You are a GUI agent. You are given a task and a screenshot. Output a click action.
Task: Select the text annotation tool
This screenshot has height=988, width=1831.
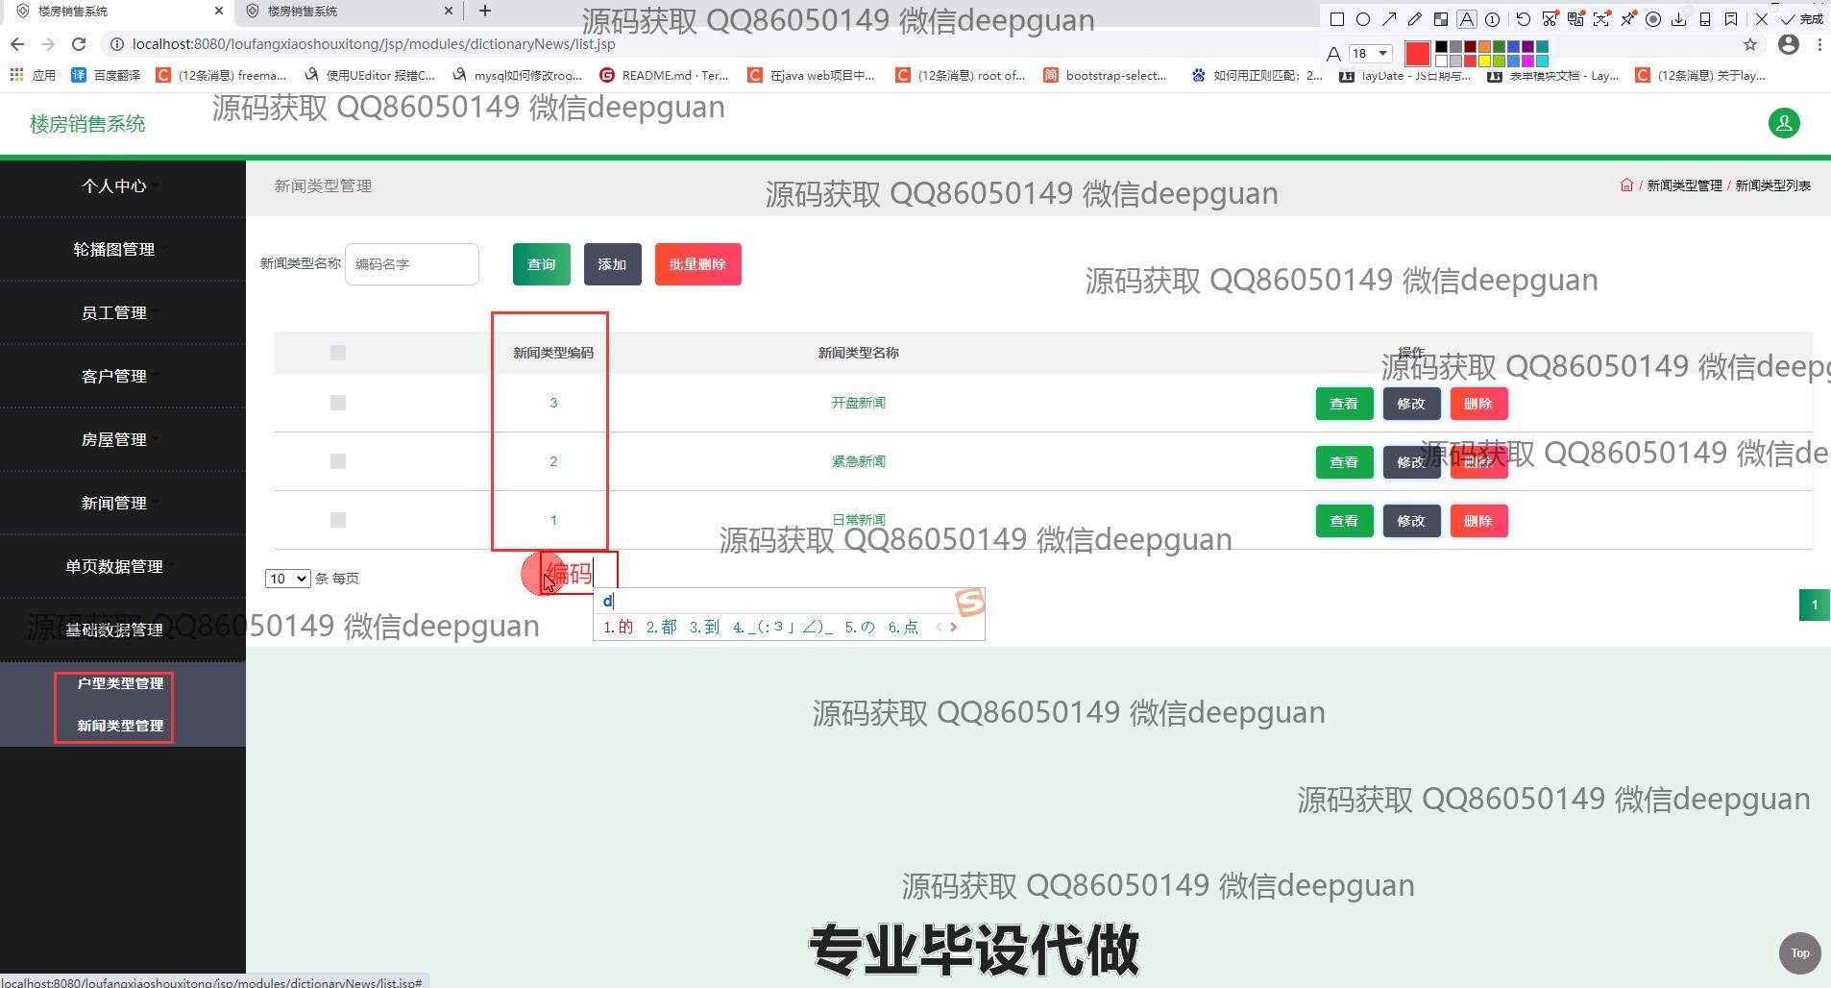point(1467,19)
